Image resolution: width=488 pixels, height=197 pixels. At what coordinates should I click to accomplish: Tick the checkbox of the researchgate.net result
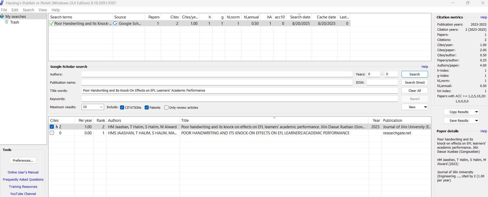tap(52, 133)
